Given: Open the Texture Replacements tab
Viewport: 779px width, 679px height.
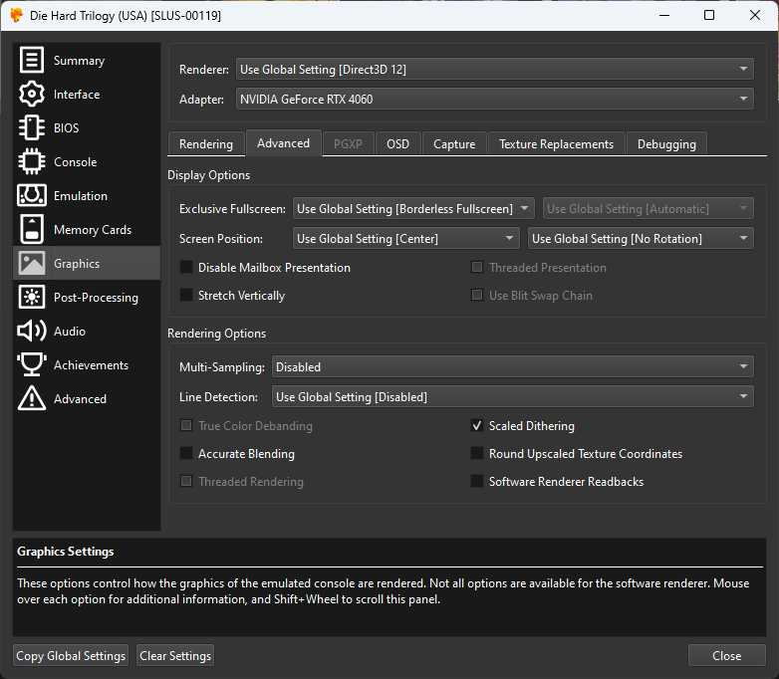Looking at the screenshot, I should (556, 144).
